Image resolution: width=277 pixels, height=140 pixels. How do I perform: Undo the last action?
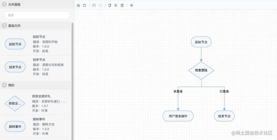tap(94, 5)
